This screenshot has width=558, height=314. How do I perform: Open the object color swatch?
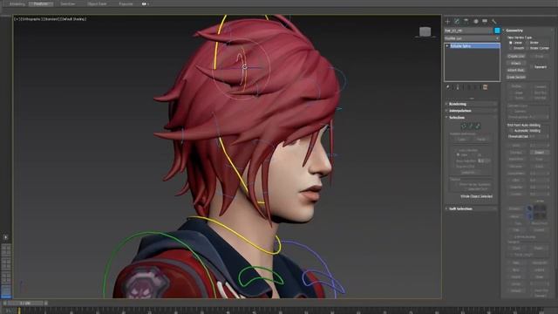[497, 31]
